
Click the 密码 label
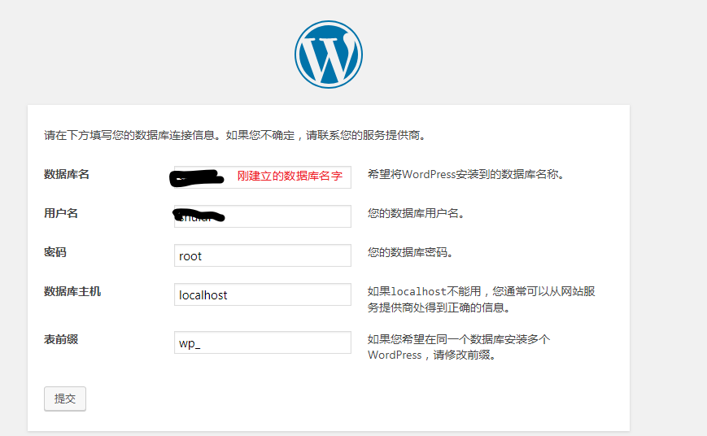[x=55, y=252]
